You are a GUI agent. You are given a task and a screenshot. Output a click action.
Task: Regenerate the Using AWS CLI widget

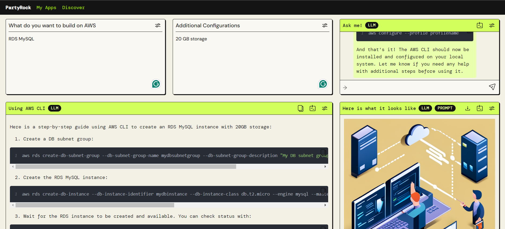(x=313, y=108)
